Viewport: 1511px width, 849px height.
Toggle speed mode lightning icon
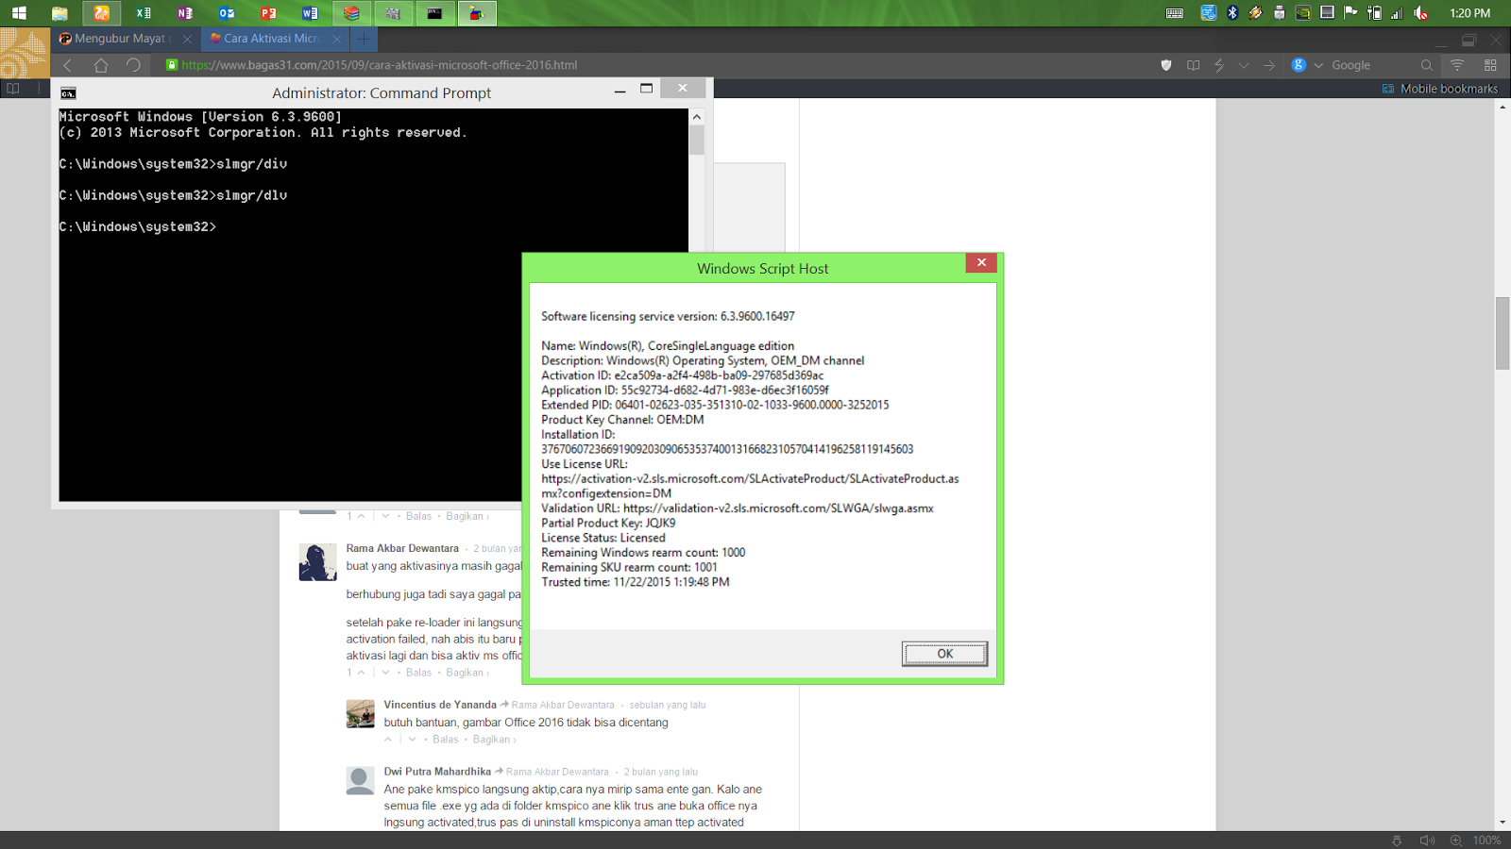coord(1219,65)
